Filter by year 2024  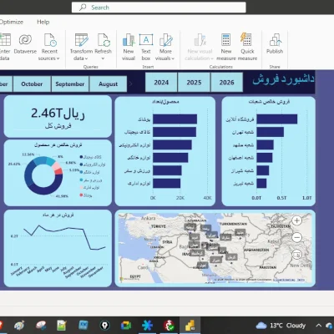tap(161, 83)
